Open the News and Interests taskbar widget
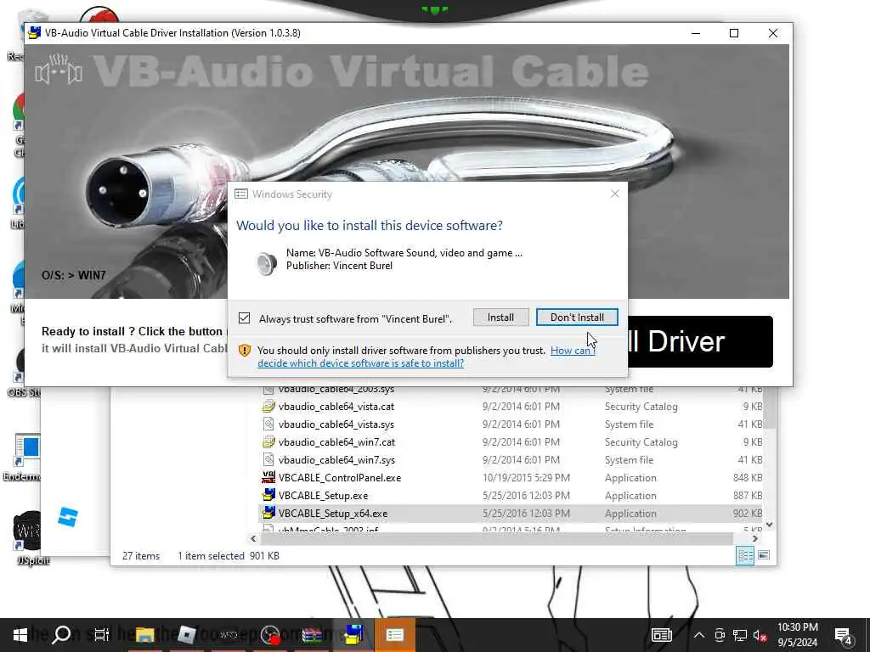The width and height of the screenshot is (870, 652). [661, 635]
